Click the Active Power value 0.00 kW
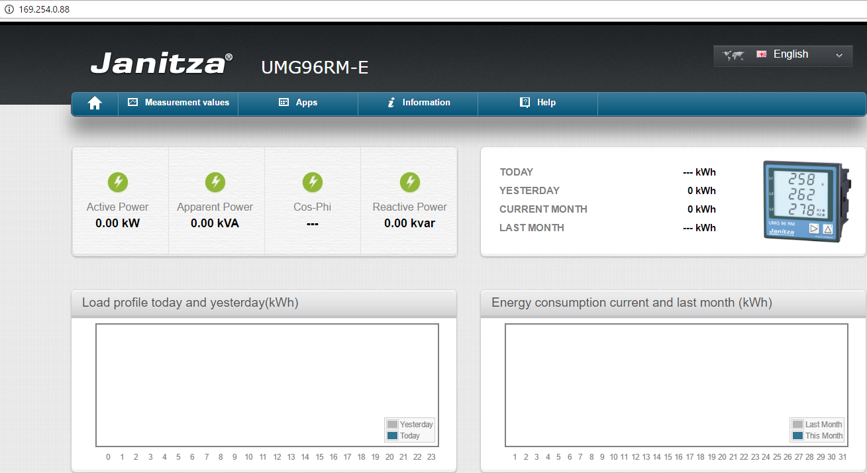 tap(118, 223)
